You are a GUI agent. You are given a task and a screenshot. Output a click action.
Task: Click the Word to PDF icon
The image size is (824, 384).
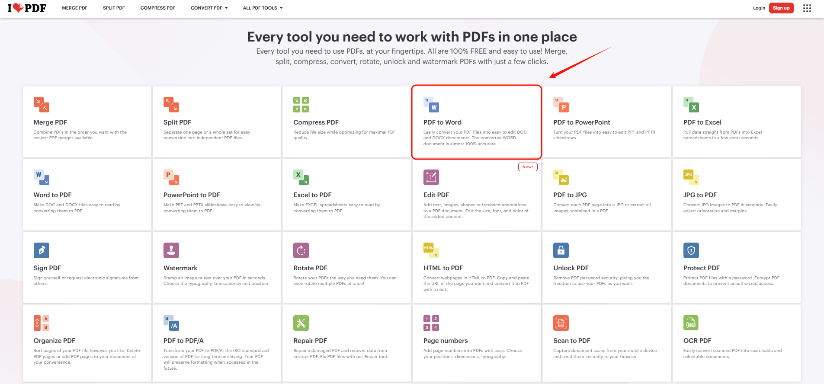42,177
